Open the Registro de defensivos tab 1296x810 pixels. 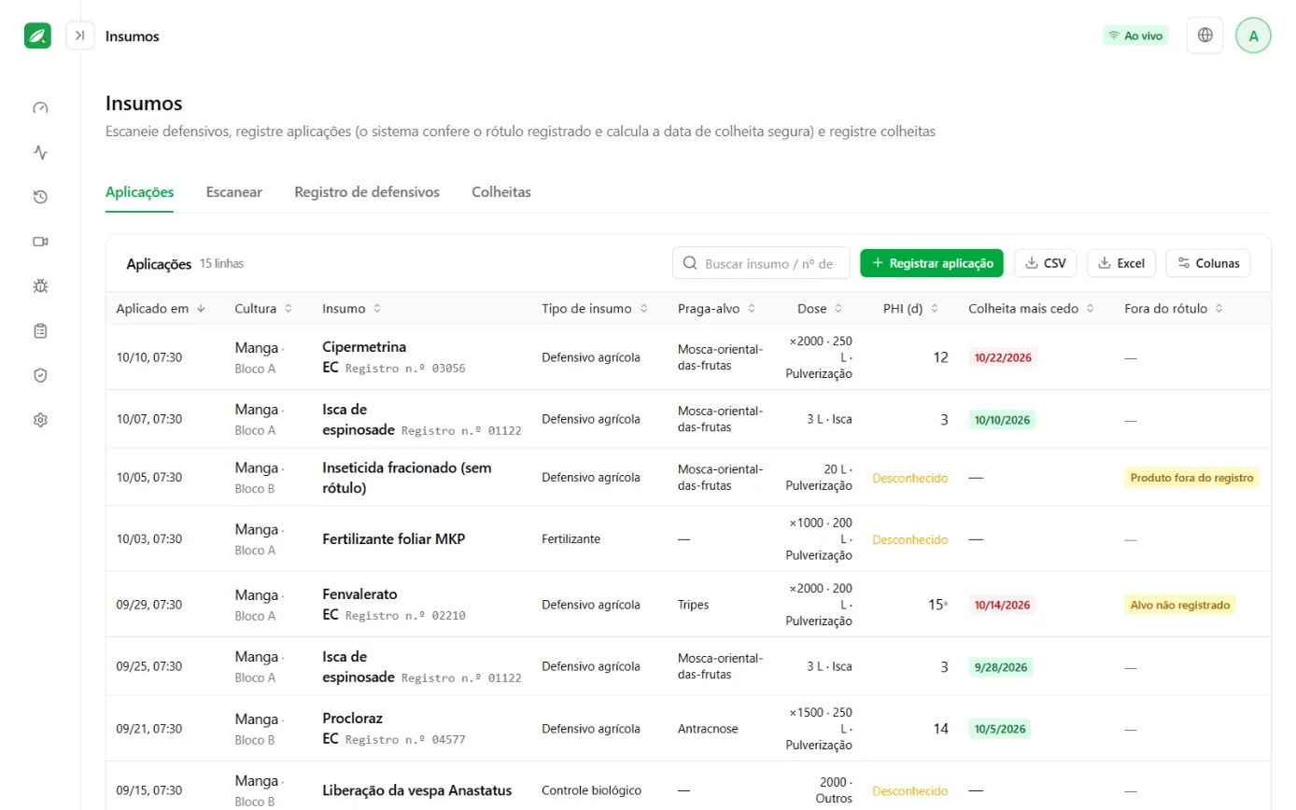[367, 191]
